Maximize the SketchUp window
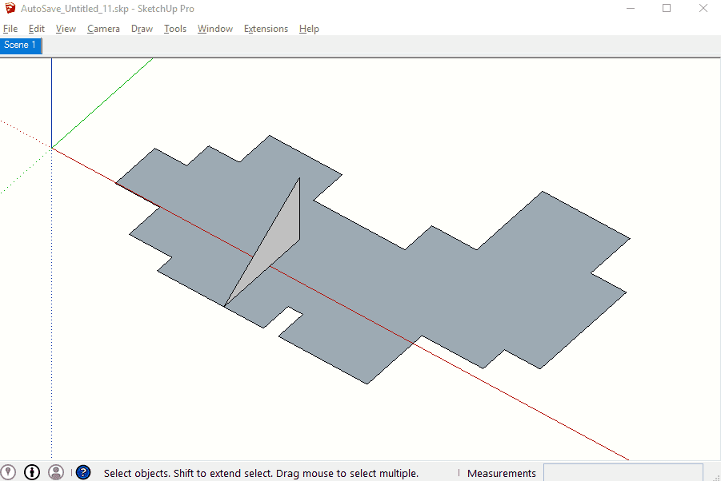The width and height of the screenshot is (721, 481). [667, 8]
